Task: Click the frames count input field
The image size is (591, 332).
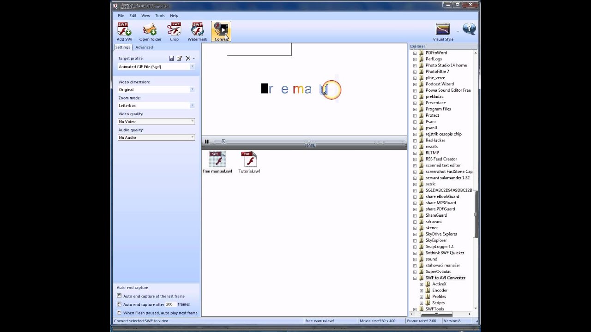Action: click(170, 304)
